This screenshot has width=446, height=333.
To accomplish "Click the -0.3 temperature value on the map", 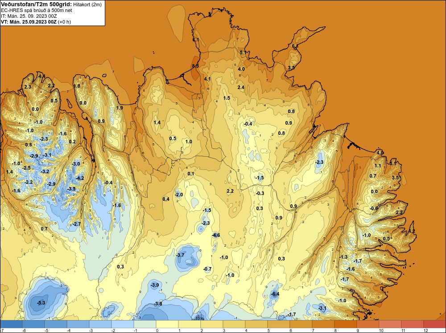I will click(260, 193).
